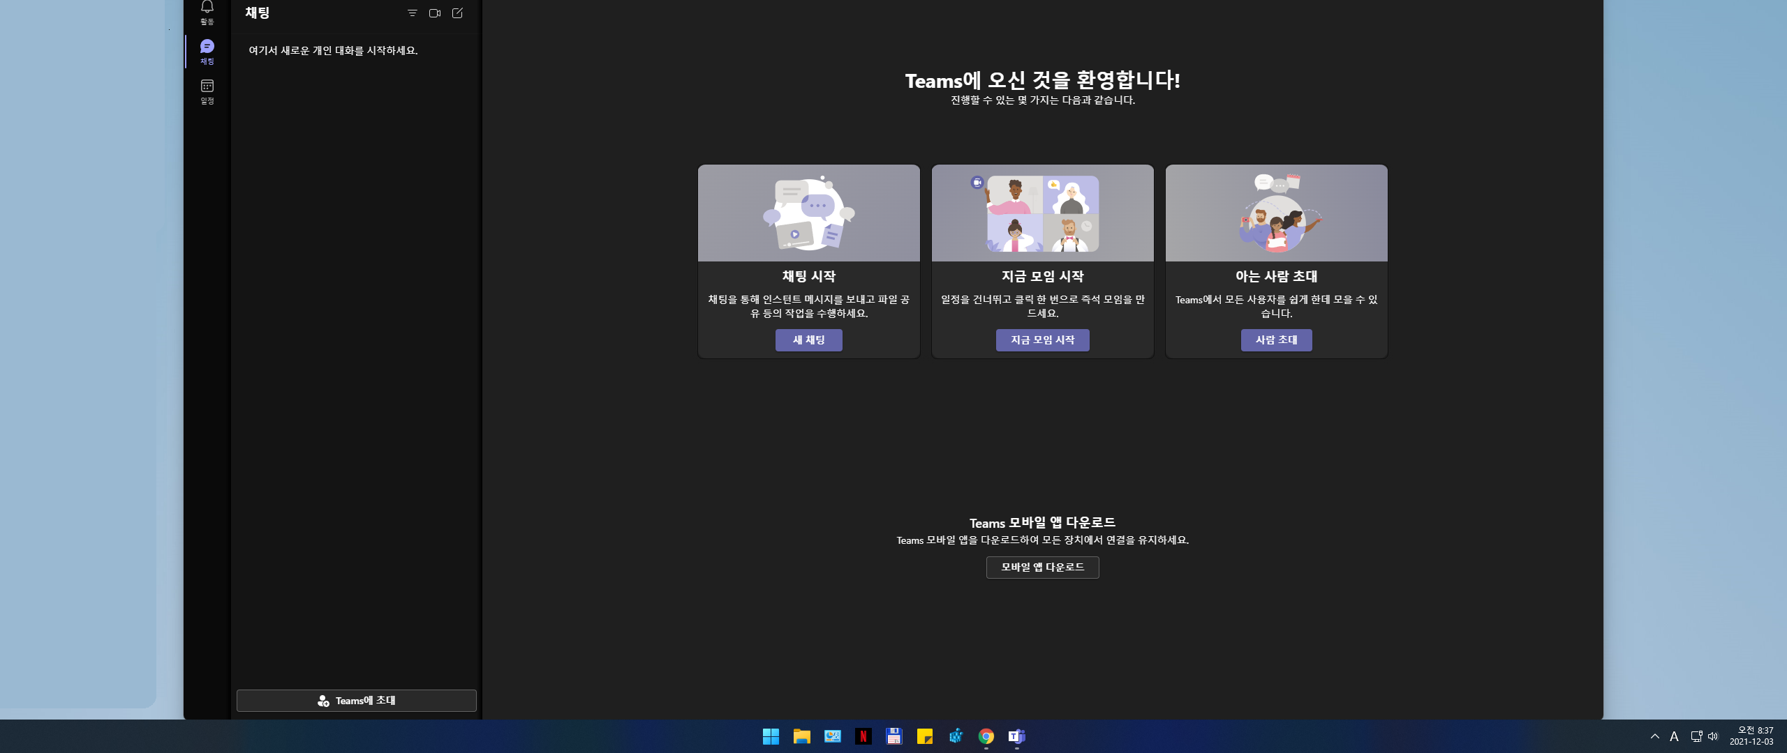Click the 새 채팅 button
1787x753 pixels.
coord(808,340)
